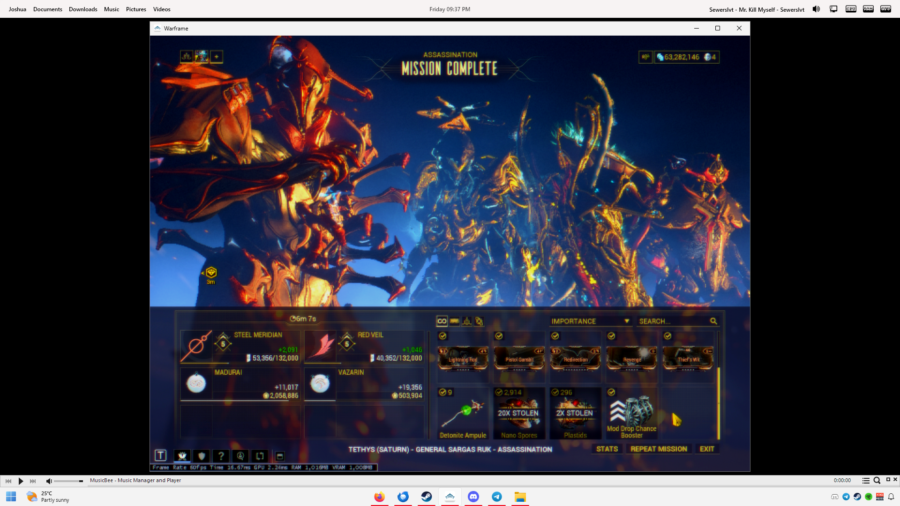This screenshot has height=506, width=900.
Task: Open the Documents menu in top bar
Action: (48, 9)
